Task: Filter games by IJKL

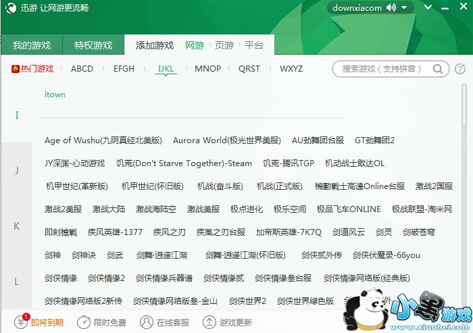Action: click(x=166, y=69)
